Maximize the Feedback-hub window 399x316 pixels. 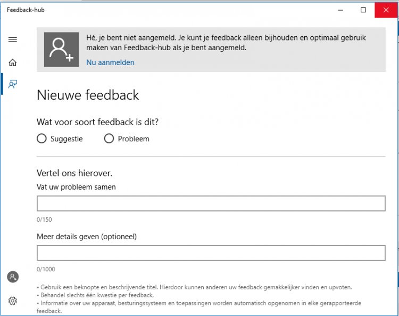[x=363, y=10]
